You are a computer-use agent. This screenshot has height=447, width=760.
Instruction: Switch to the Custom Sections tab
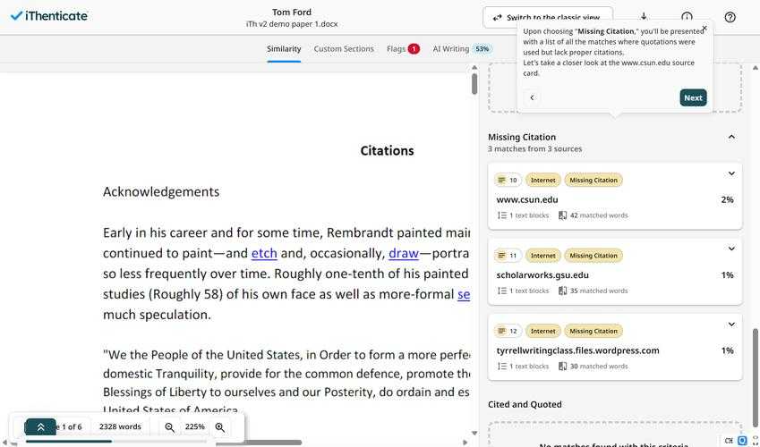click(x=344, y=49)
